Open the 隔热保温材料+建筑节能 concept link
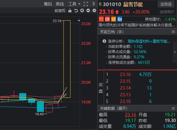Viewport: 177px width, 130px height. [149, 41]
